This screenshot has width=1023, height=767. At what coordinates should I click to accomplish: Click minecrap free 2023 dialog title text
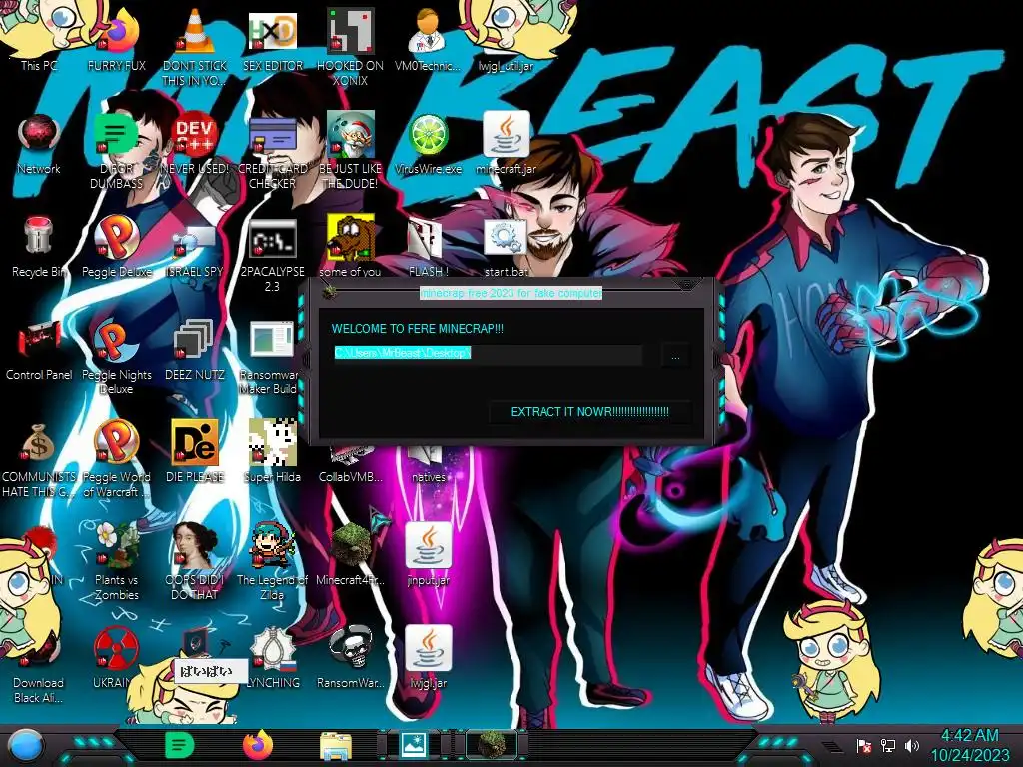click(511, 293)
